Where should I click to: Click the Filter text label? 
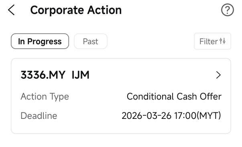click(209, 41)
